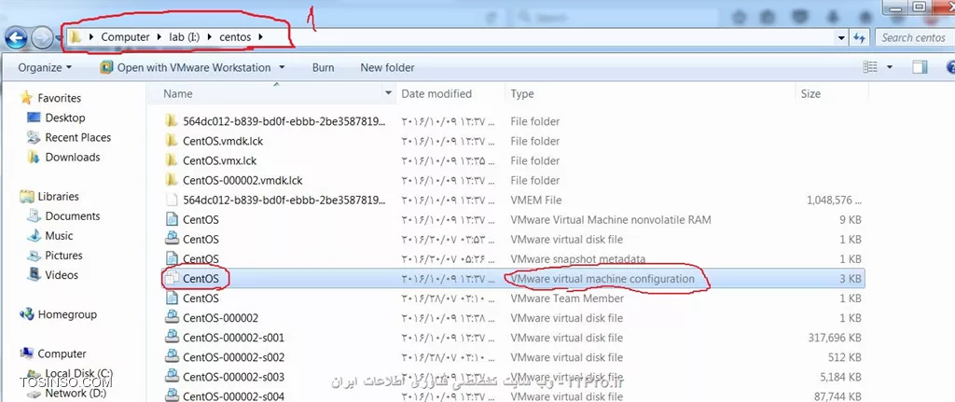Select the CentOS nonvolatile RAM file icon

[x=172, y=220]
